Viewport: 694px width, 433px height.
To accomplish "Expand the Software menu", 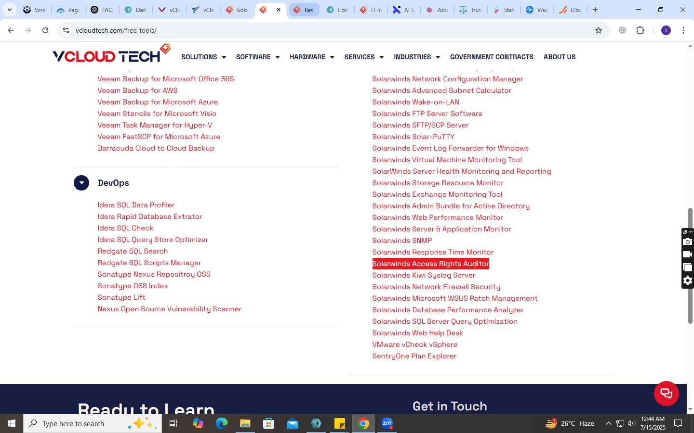I will pos(258,57).
